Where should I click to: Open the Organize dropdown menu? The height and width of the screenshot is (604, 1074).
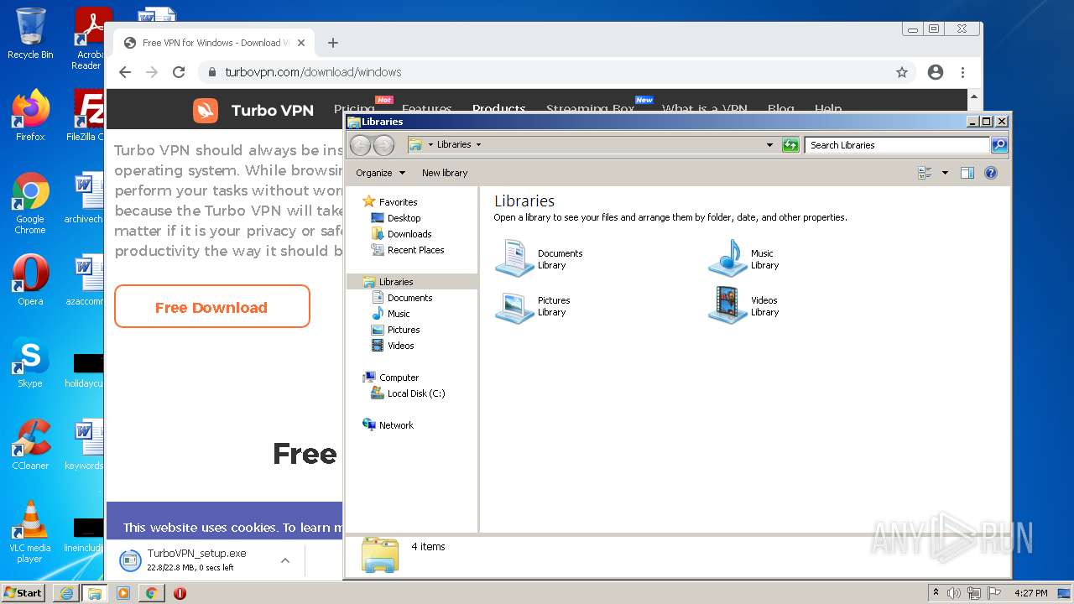click(x=380, y=173)
